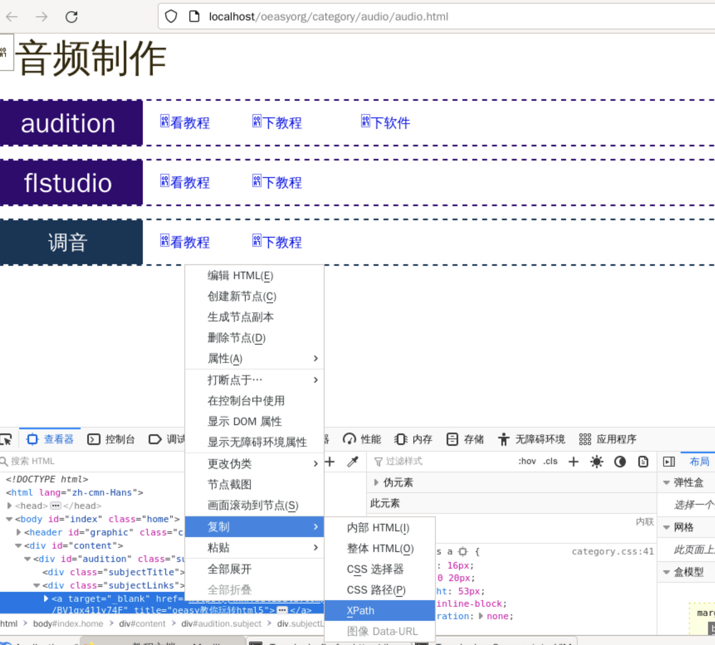Screen dimensions: 715x645
Task: Expand the header#graphic node
Action: tap(19, 532)
